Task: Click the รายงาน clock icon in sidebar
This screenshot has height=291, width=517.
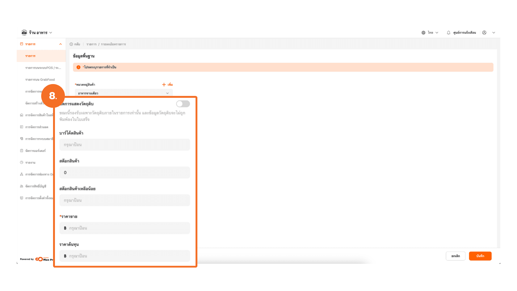Action: coord(22,162)
